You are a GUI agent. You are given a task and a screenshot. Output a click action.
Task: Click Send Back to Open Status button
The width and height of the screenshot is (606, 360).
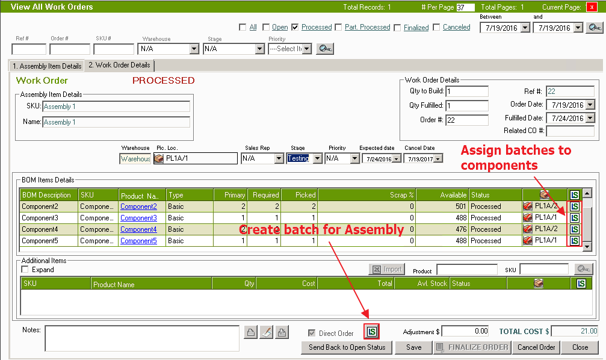347,347
